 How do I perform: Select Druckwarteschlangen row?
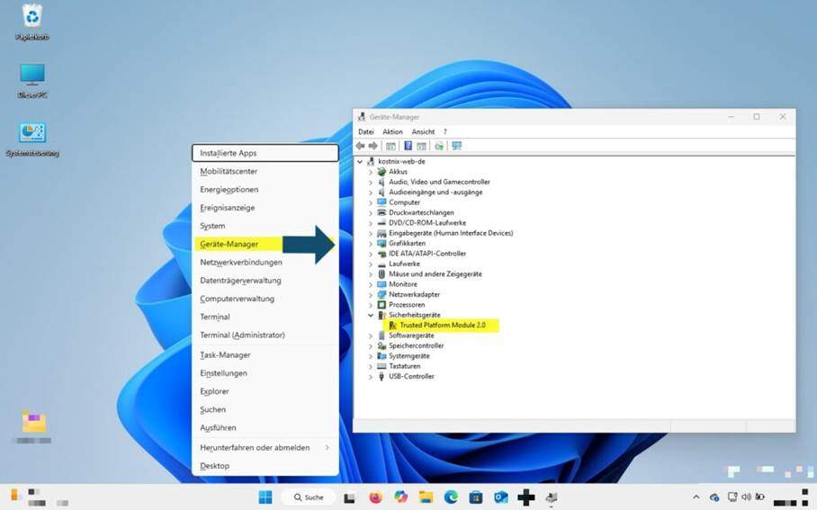(x=421, y=212)
